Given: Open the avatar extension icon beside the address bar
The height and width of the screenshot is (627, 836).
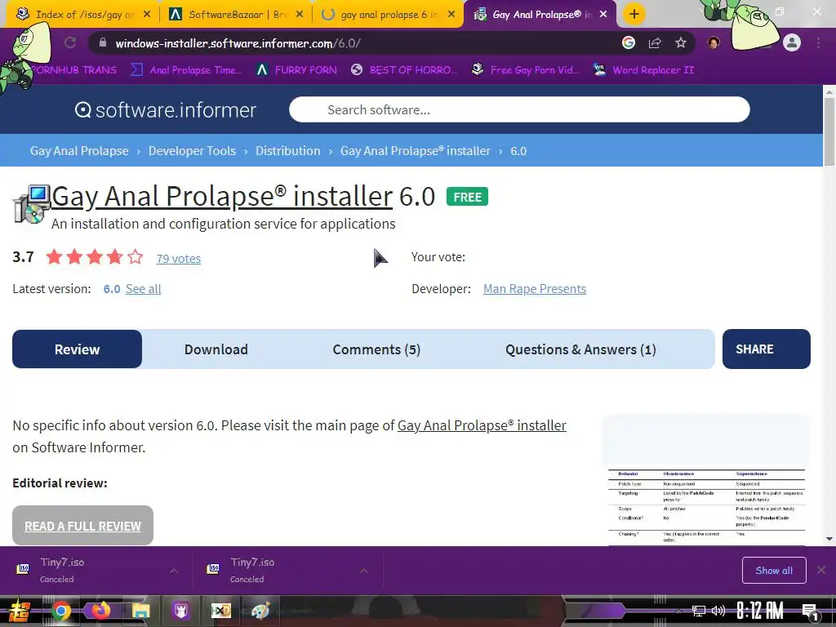Looking at the screenshot, I should click(x=714, y=42).
